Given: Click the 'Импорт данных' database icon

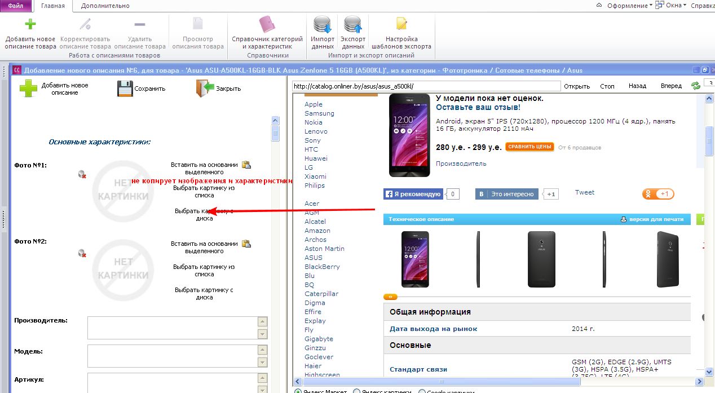Looking at the screenshot, I should [323, 25].
